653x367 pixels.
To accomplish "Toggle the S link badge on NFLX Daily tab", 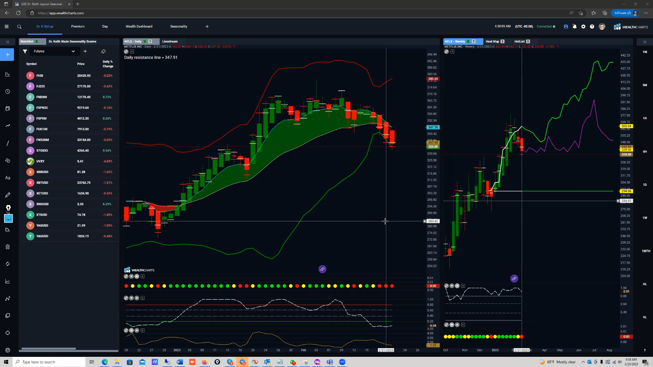I will [x=145, y=41].
